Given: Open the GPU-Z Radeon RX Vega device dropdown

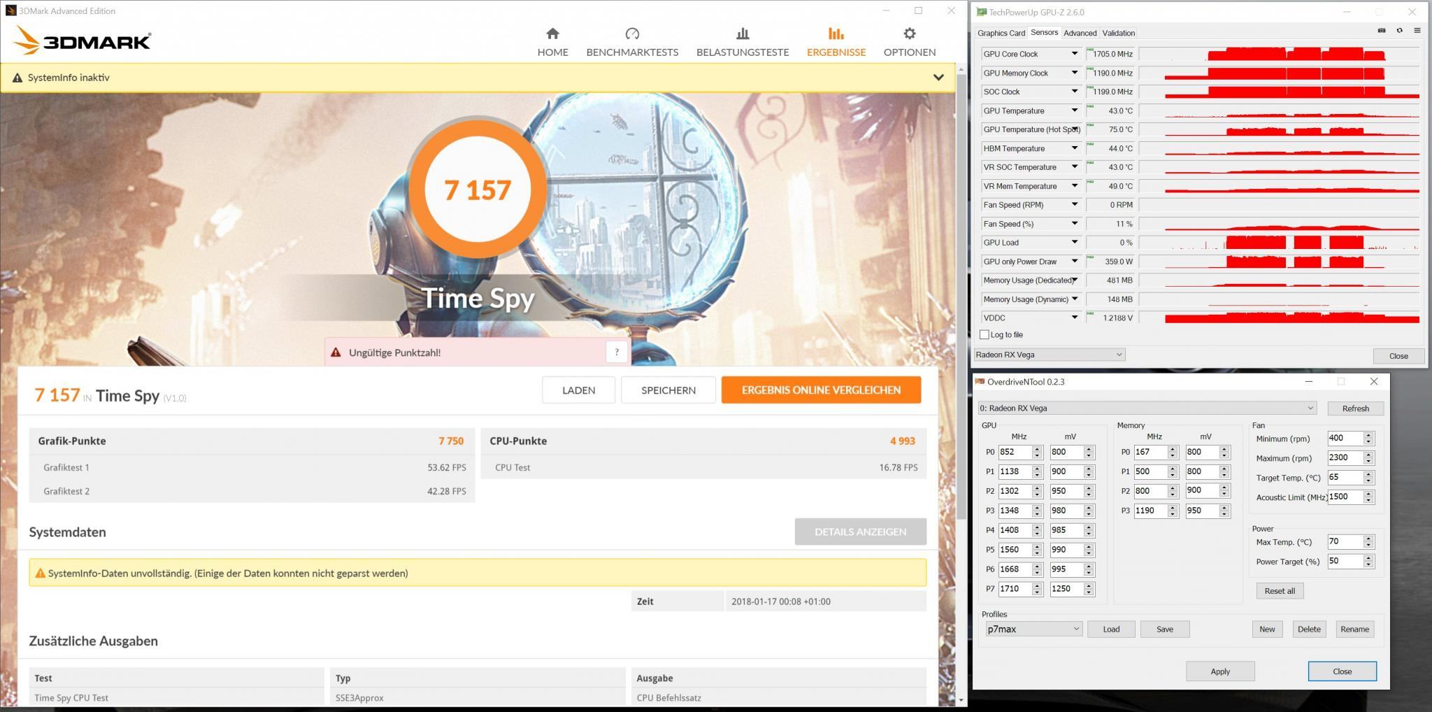Looking at the screenshot, I should coord(1050,355).
